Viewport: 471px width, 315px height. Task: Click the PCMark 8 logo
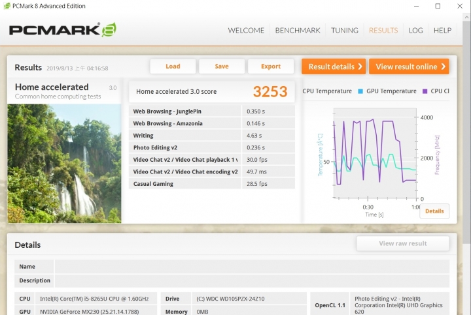click(63, 29)
